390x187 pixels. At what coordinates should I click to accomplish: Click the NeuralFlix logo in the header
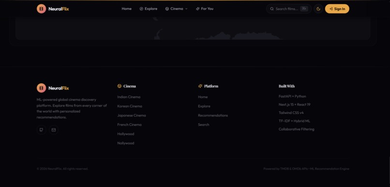click(53, 9)
